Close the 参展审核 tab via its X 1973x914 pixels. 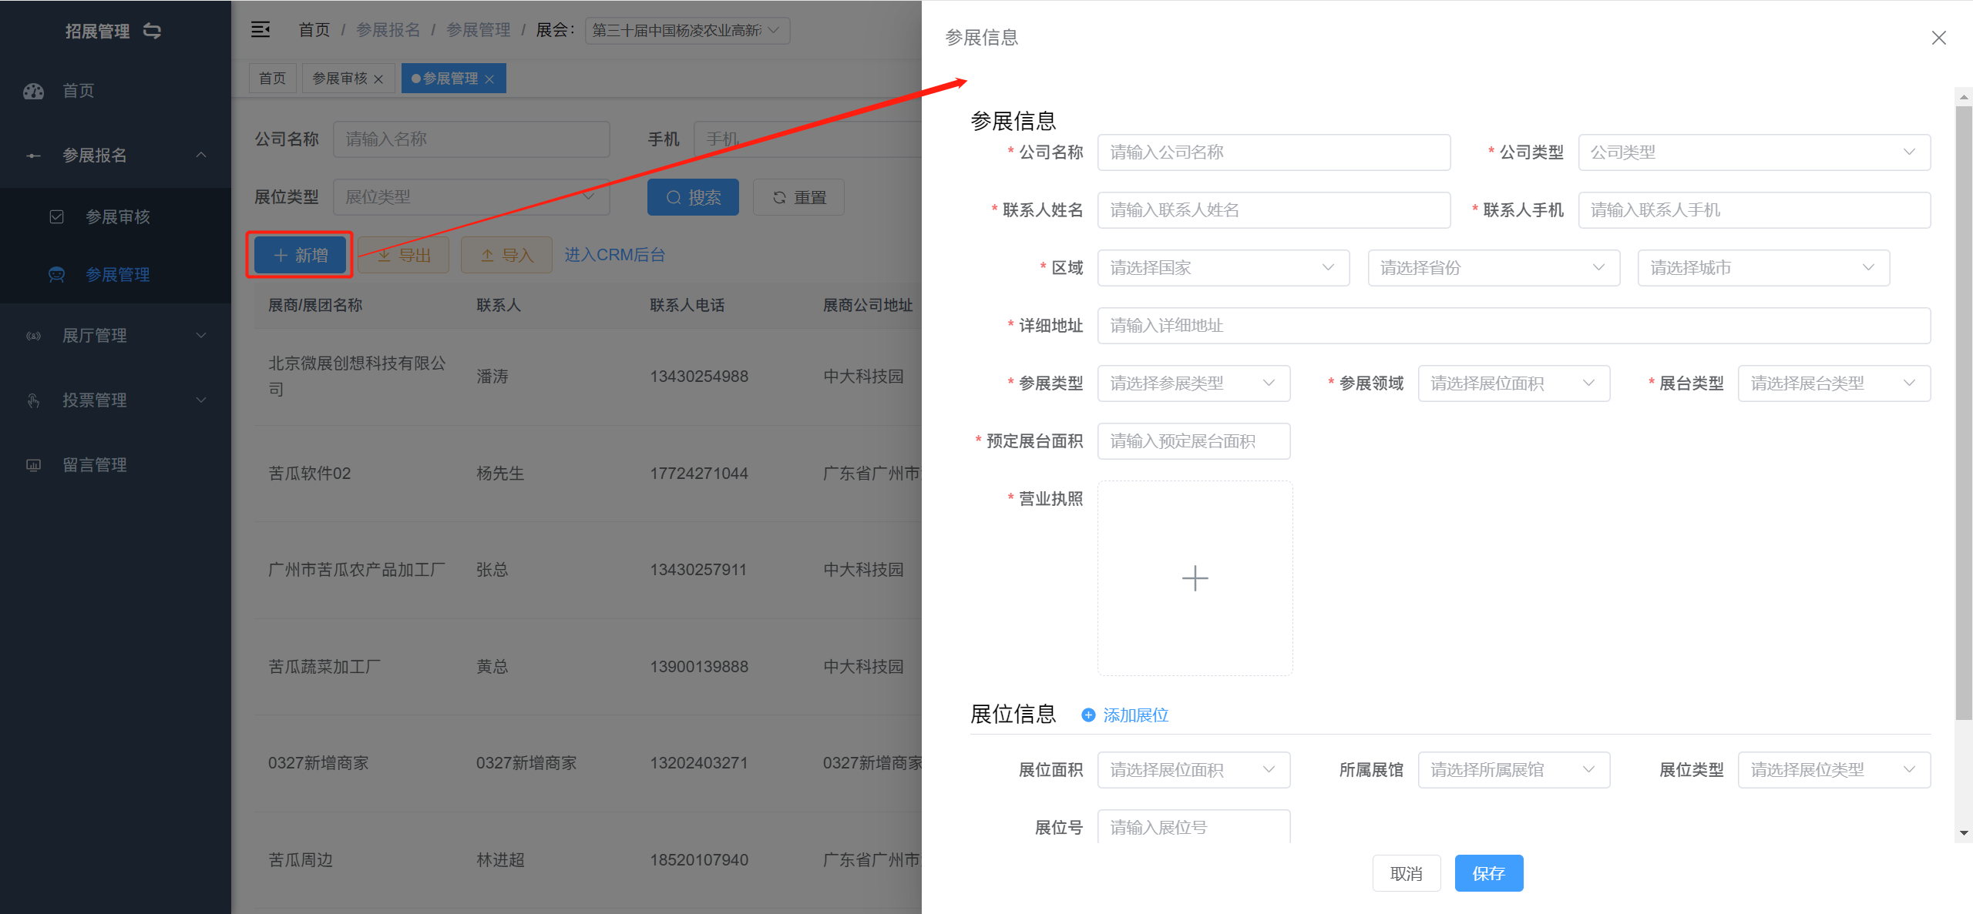point(378,79)
